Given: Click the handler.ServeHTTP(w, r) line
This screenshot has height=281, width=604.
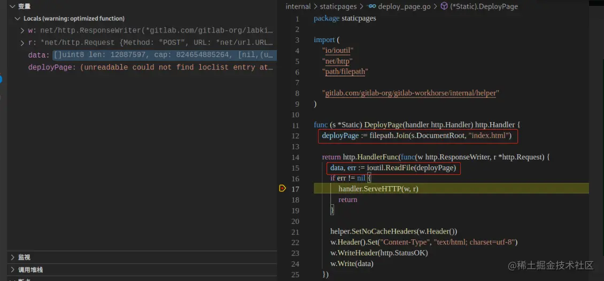Looking at the screenshot, I should [378, 189].
